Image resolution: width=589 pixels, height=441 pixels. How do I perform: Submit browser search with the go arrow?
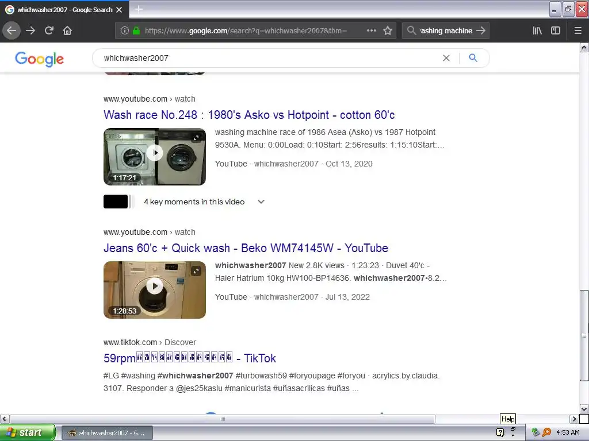point(481,30)
